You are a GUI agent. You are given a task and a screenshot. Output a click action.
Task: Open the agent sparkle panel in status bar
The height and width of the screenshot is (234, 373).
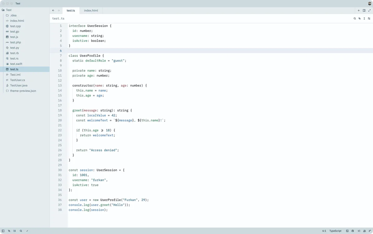[x=9, y=231]
